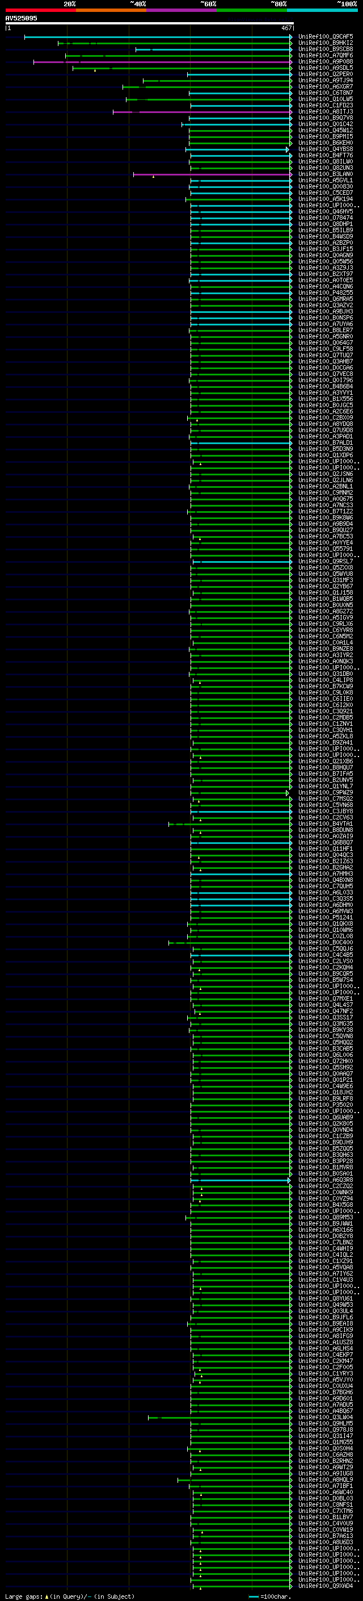Open hit UniRef100_Q9CAF5

[326, 37]
